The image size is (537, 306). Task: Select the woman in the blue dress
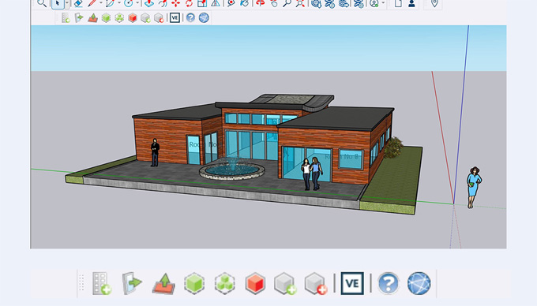[474, 188]
